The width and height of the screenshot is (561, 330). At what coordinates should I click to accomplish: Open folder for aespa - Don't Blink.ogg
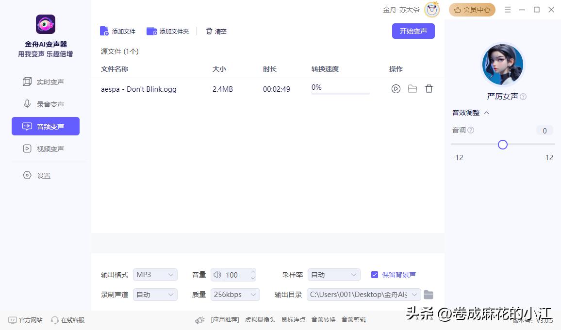pos(412,89)
